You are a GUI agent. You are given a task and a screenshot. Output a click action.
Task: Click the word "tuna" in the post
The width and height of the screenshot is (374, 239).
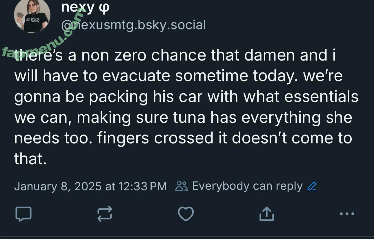click(x=189, y=118)
